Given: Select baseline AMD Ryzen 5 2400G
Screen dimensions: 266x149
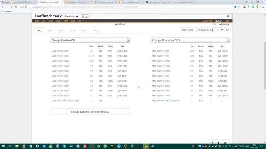Looking at the screenshot, I should coord(61,96).
